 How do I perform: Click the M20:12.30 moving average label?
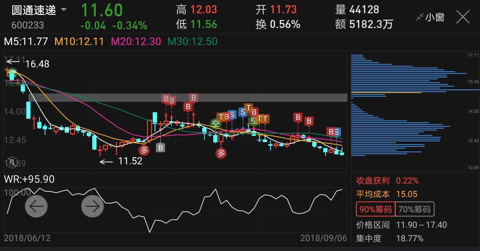click(136, 41)
